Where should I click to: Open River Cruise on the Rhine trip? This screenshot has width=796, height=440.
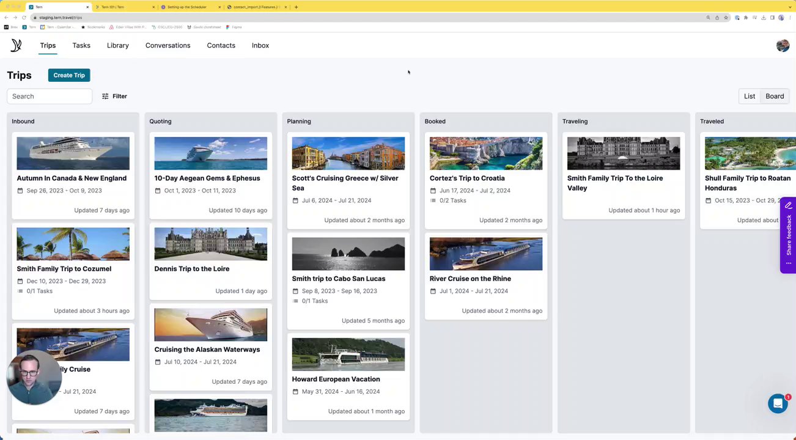(x=470, y=279)
